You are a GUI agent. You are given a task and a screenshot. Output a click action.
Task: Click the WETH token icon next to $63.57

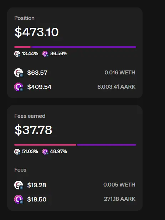tap(19, 73)
